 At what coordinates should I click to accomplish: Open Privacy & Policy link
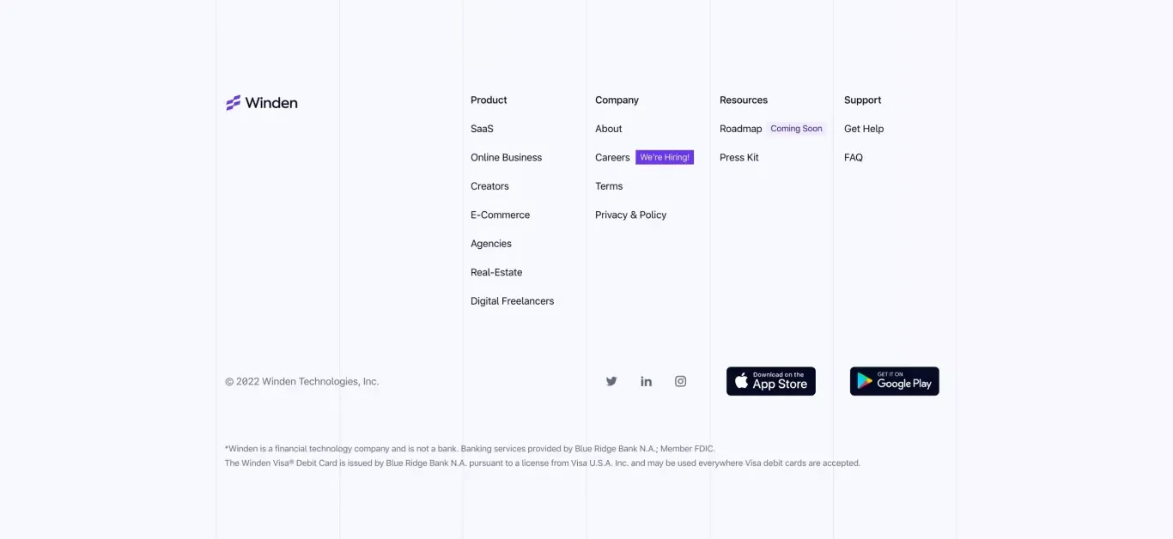630,215
